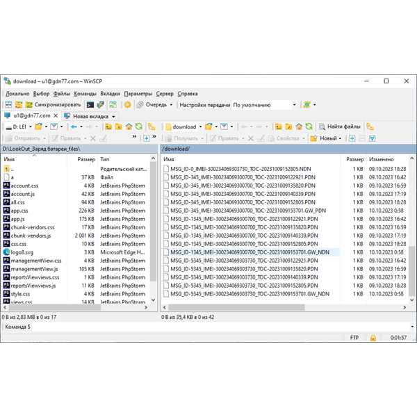Open the terminal console icon in toolbar

click(x=90, y=105)
